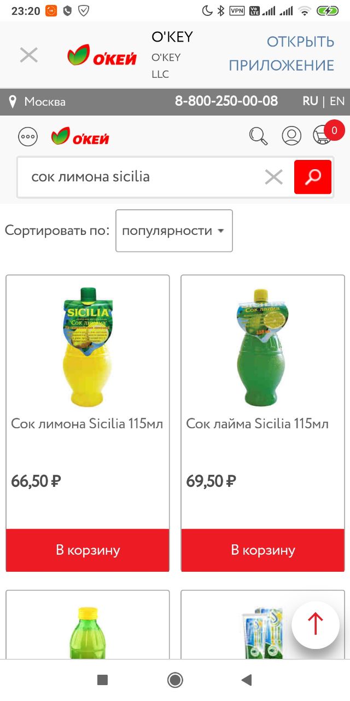The height and width of the screenshot is (701, 350).
Task: Switch site language to EN
Action: pyautogui.click(x=337, y=101)
